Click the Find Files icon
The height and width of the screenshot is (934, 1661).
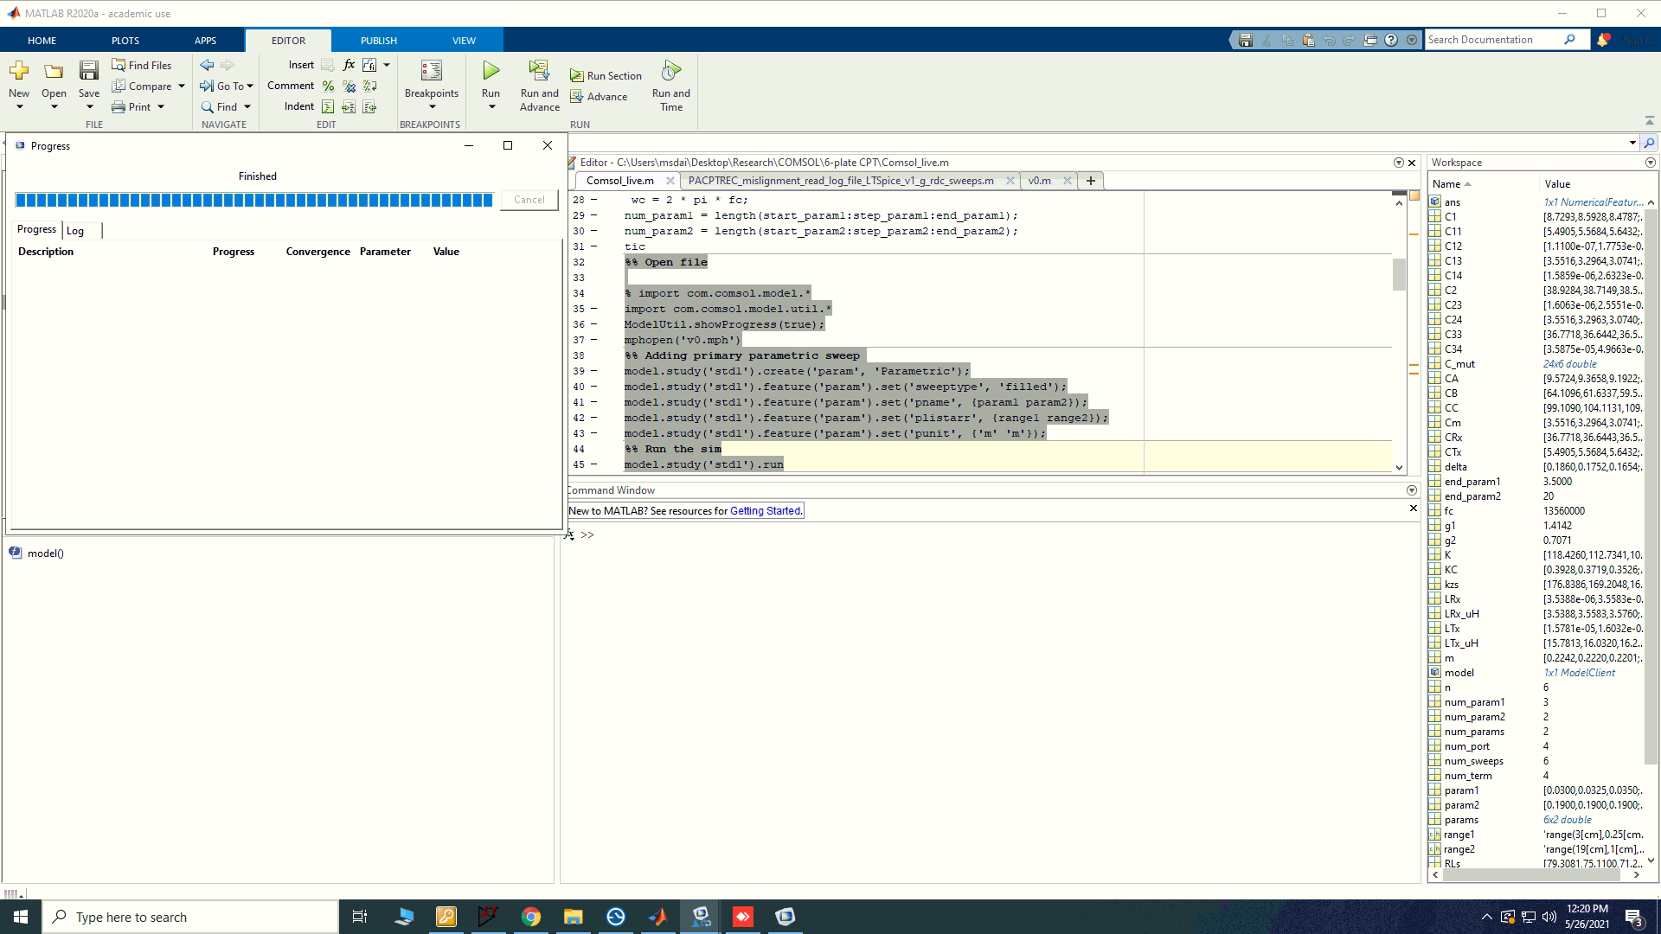(x=119, y=65)
